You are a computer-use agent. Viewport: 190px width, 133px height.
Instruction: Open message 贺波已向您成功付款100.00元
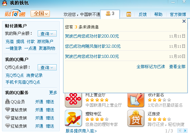tap(92, 56)
